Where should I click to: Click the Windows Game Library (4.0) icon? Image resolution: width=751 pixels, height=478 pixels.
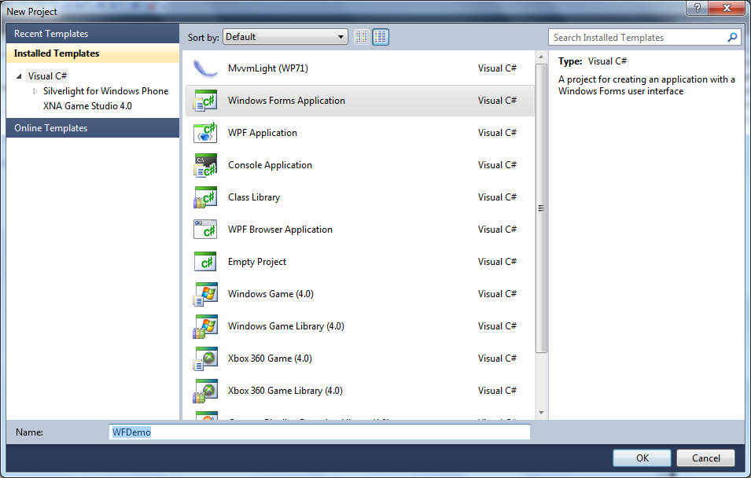[x=205, y=326]
